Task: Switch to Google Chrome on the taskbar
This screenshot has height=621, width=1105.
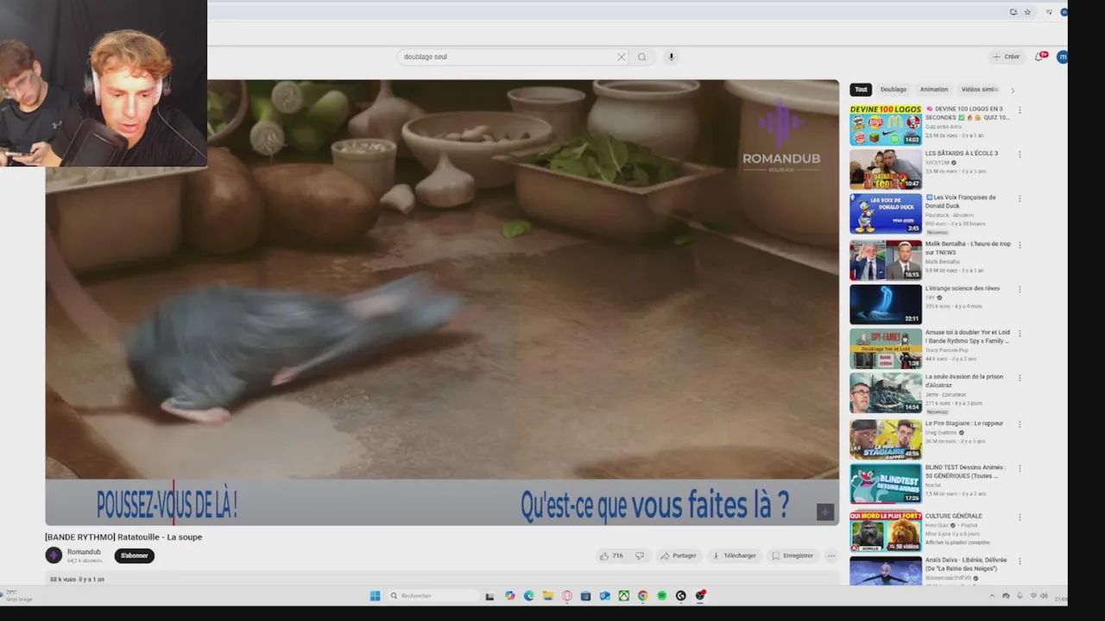Action: pyautogui.click(x=643, y=596)
